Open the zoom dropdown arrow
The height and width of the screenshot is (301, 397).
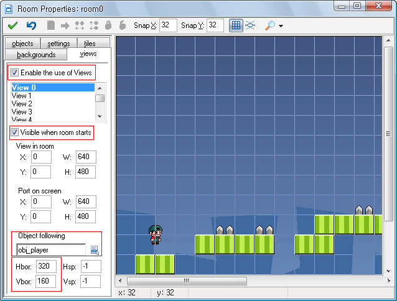[281, 25]
